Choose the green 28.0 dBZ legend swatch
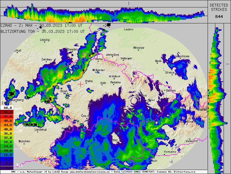Viewport: 231px width, 174px height. (7, 142)
